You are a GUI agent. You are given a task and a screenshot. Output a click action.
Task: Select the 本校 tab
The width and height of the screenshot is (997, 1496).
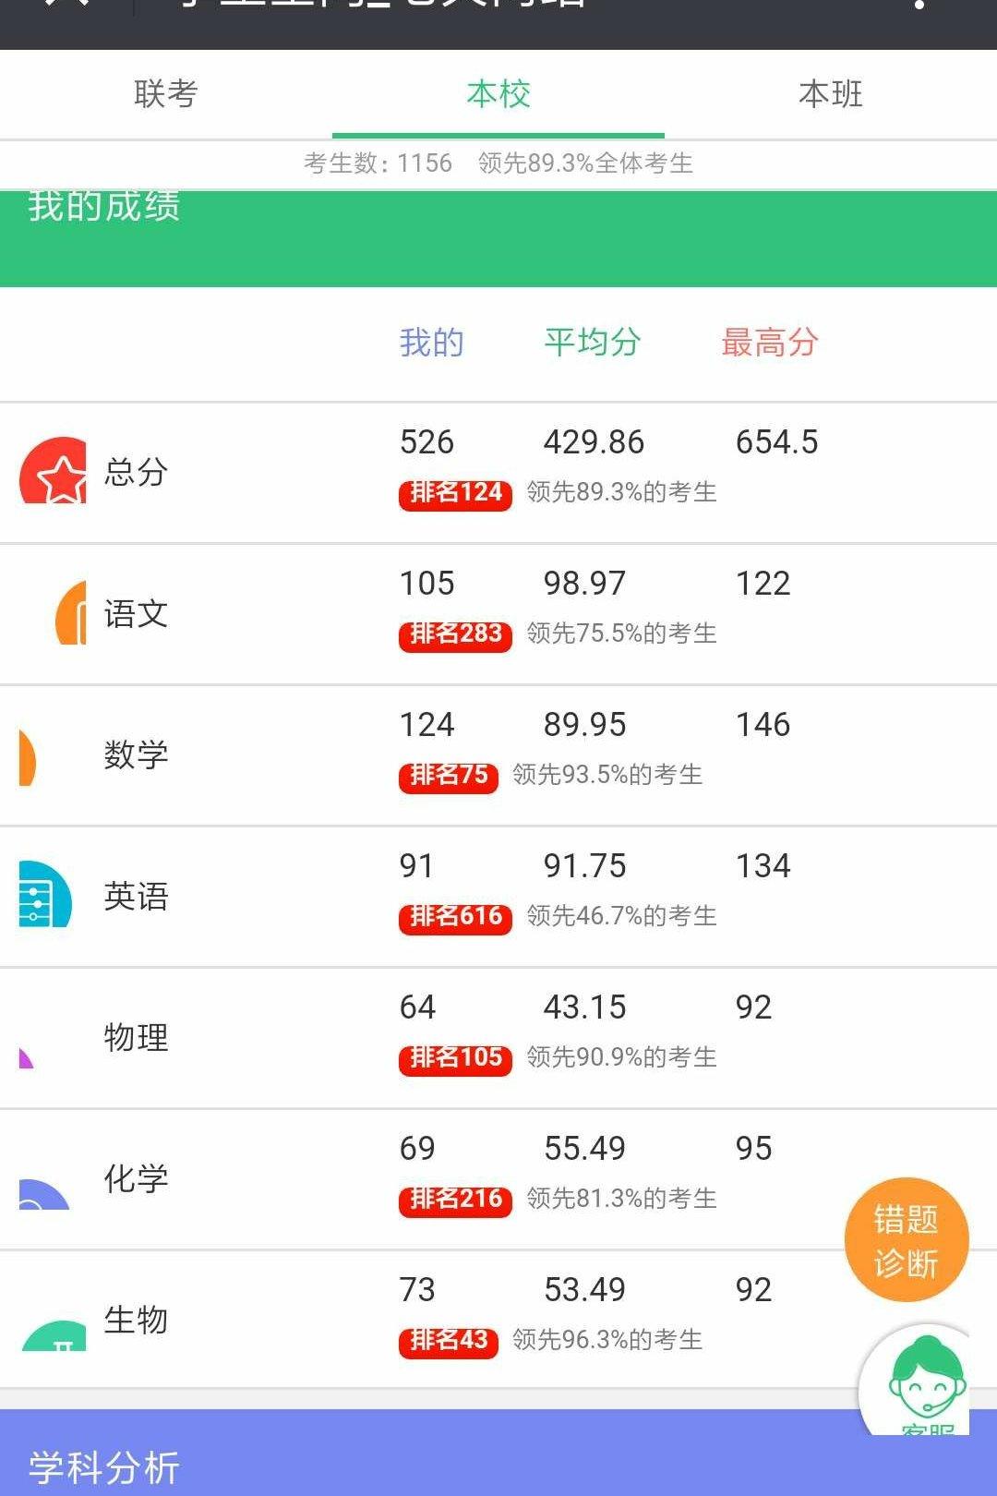[x=498, y=94]
